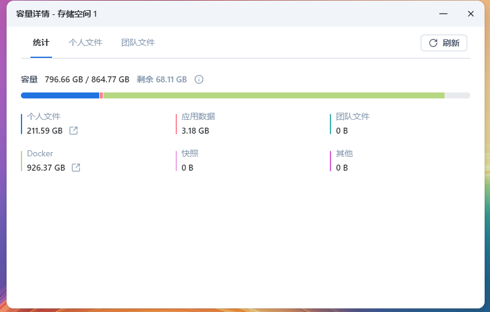Click the 容量详情 - 存储空间 1 title
Image resolution: width=490 pixels, height=312 pixels.
56,14
